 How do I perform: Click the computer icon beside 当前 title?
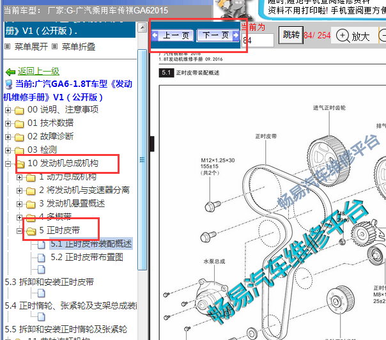coord(9,84)
